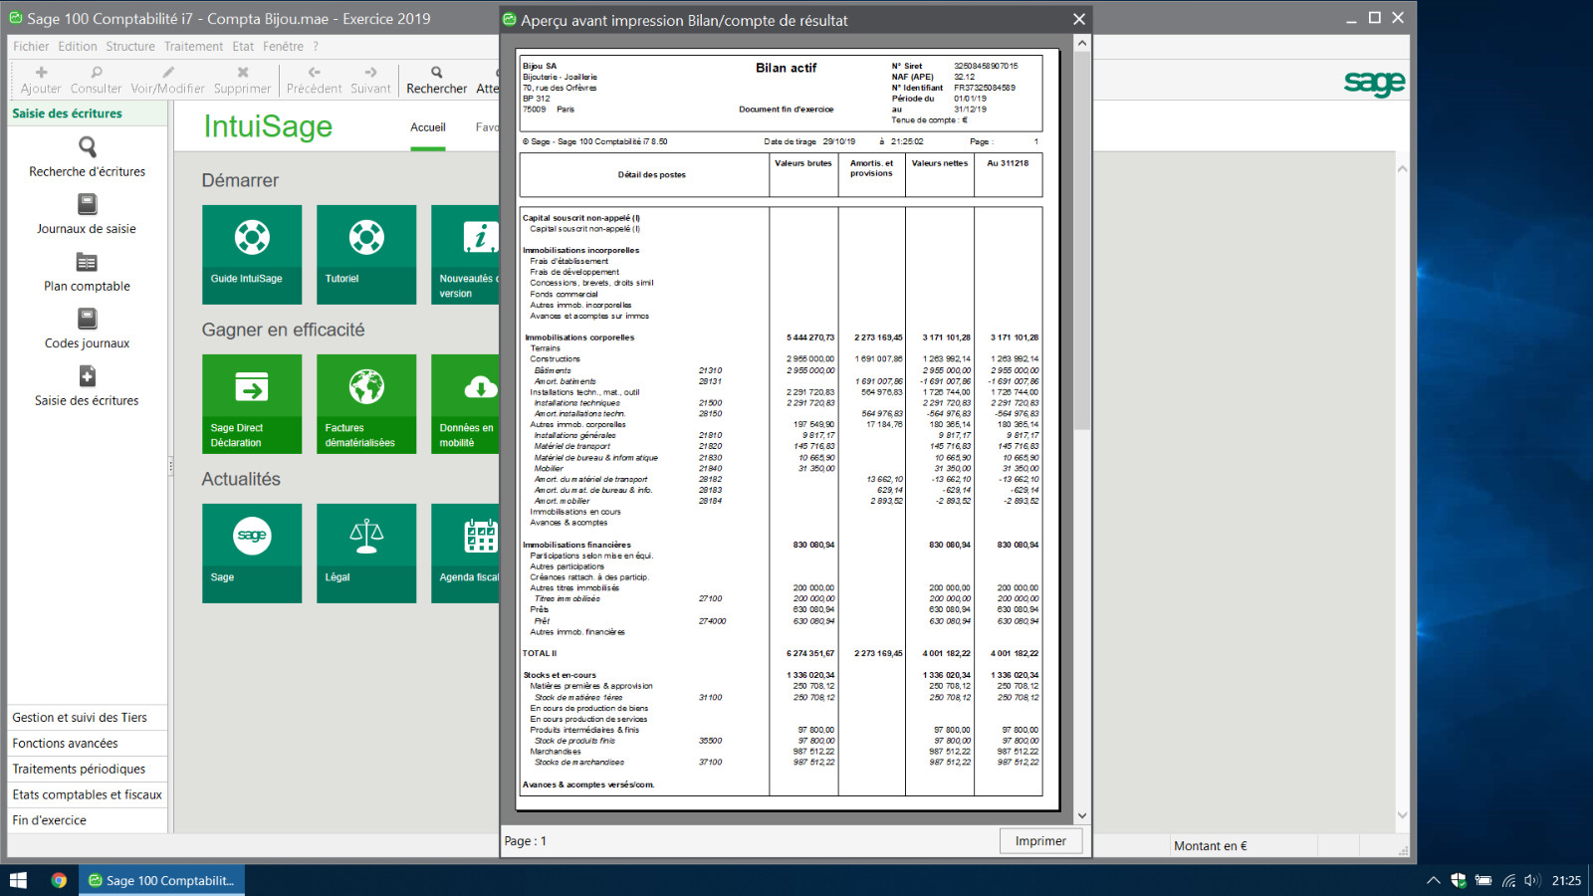Expand Traitements périodiques section
1593x896 pixels.
coord(79,769)
